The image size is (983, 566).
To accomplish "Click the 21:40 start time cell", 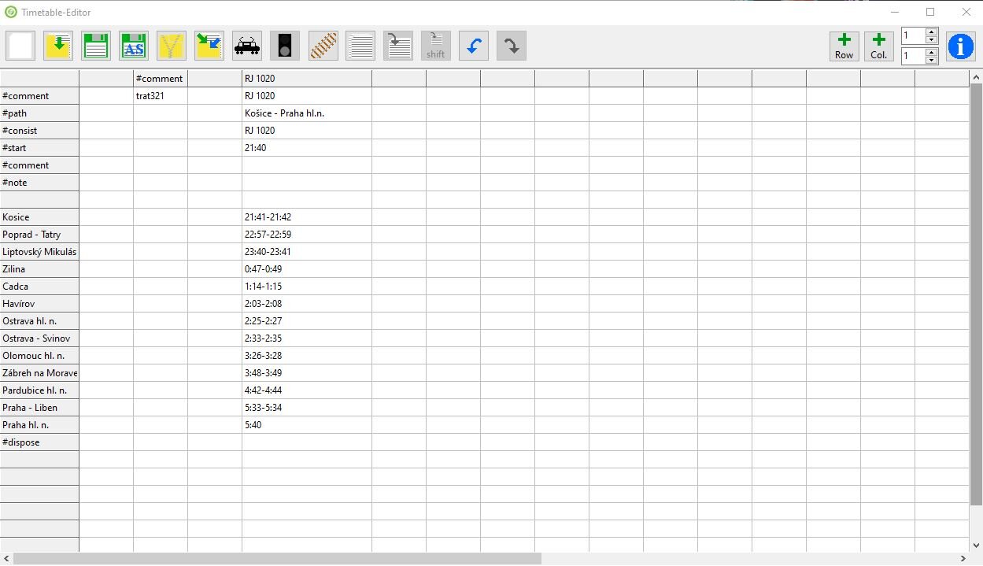I will [306, 148].
